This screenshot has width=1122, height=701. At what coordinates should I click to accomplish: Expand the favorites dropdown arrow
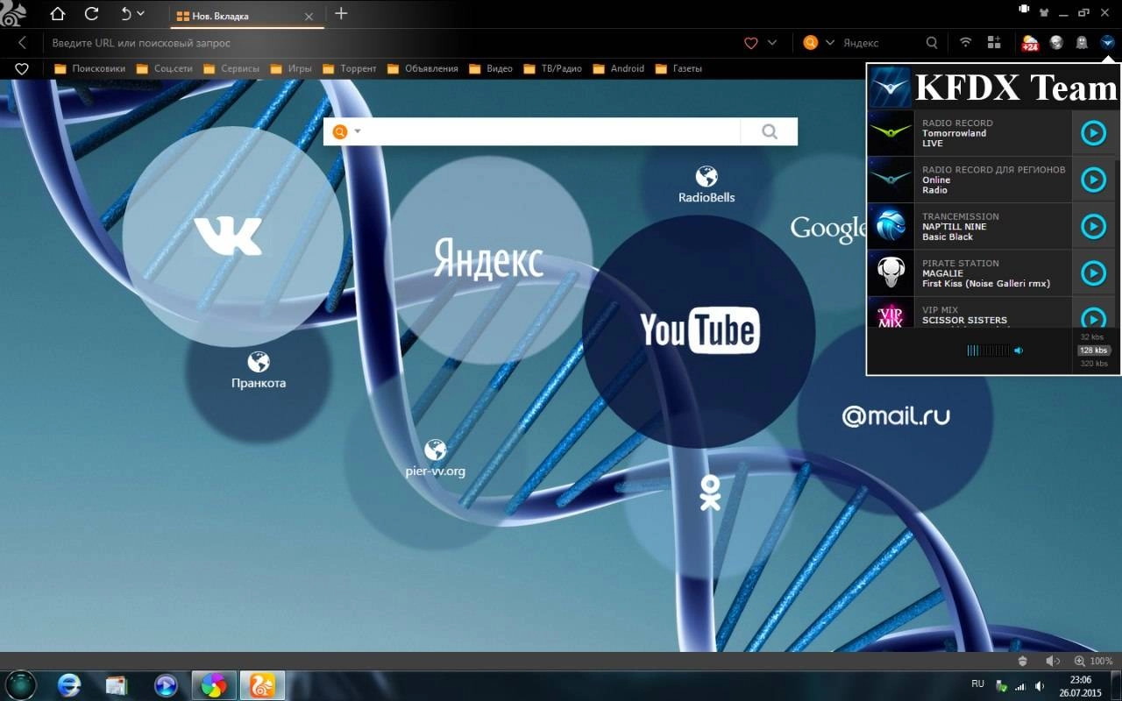[x=772, y=42]
